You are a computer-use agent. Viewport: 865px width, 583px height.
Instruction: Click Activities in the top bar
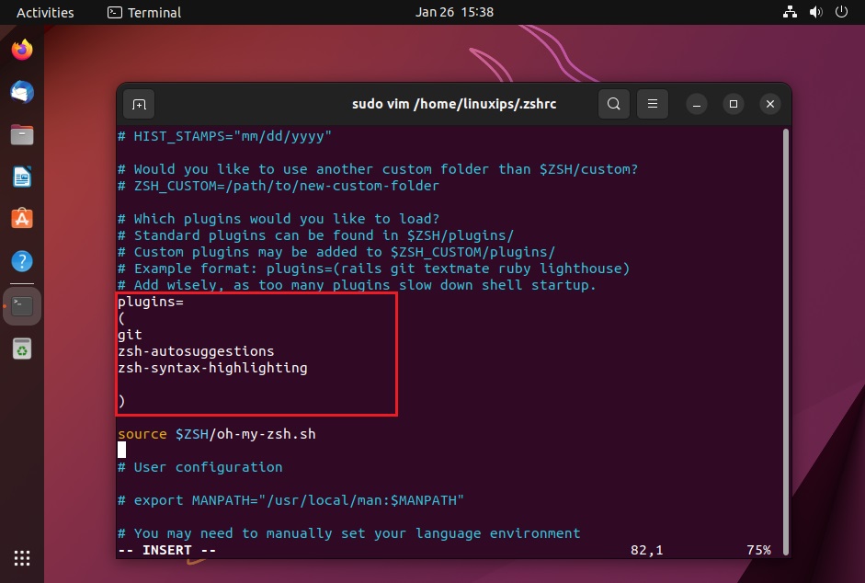(44, 12)
